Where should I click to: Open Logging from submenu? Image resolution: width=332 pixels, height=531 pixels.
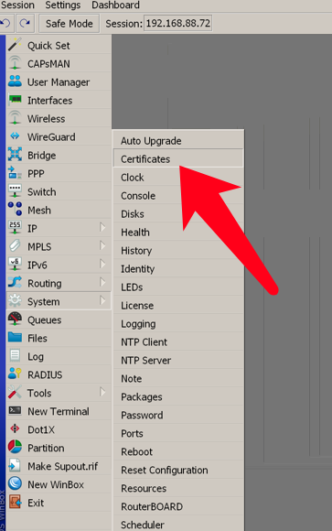click(178, 323)
